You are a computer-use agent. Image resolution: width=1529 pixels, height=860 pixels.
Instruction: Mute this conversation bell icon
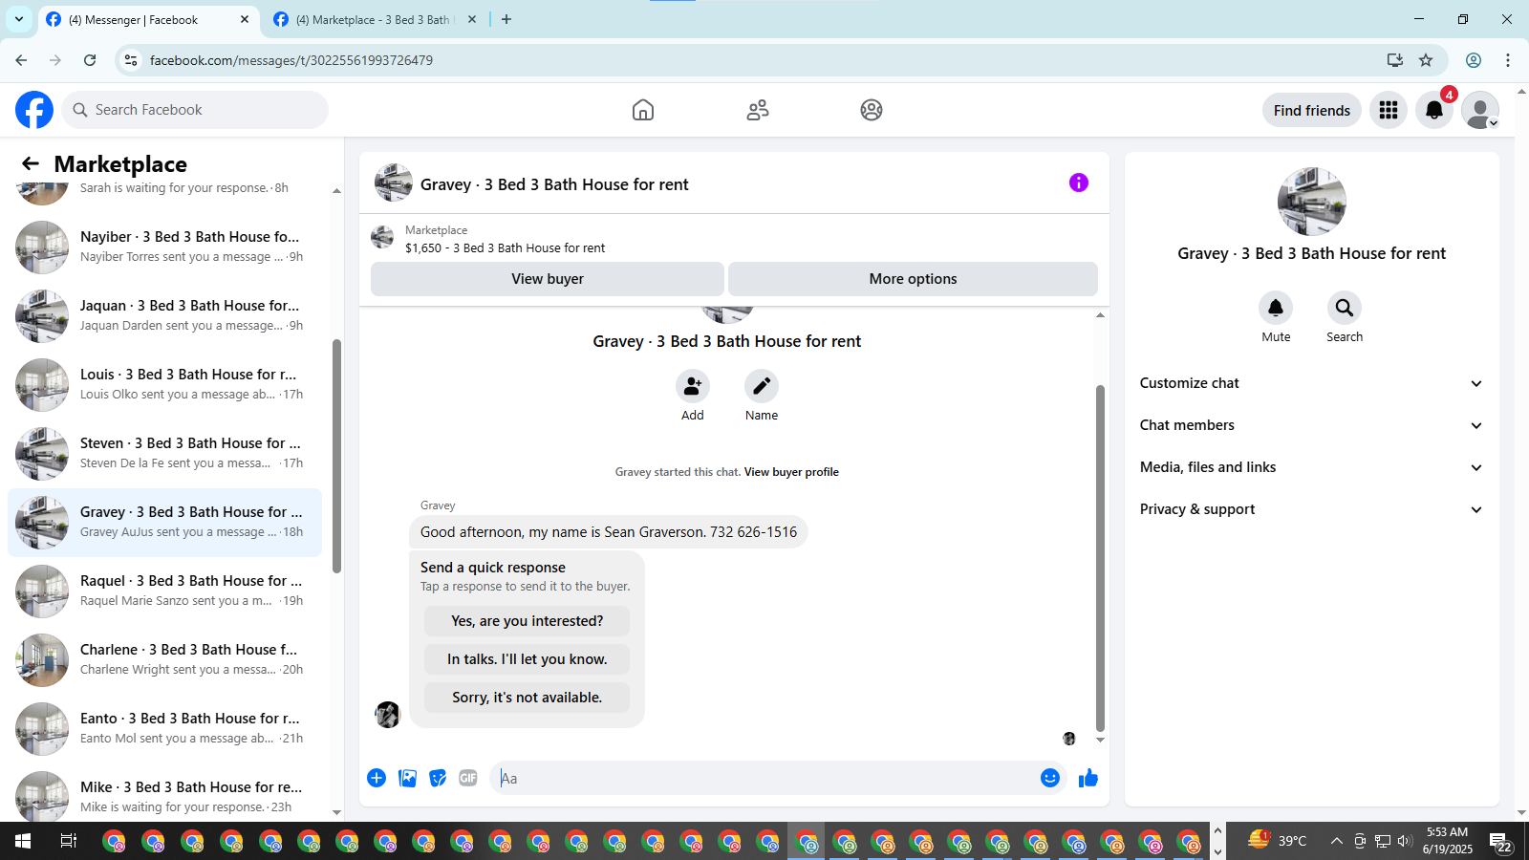pos(1276,308)
